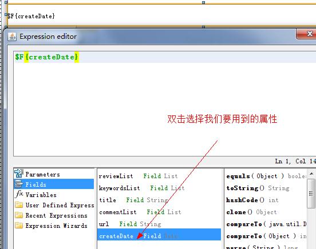Click scroll up arrow in methods list
This screenshot has width=316, height=249.
pos(311,174)
